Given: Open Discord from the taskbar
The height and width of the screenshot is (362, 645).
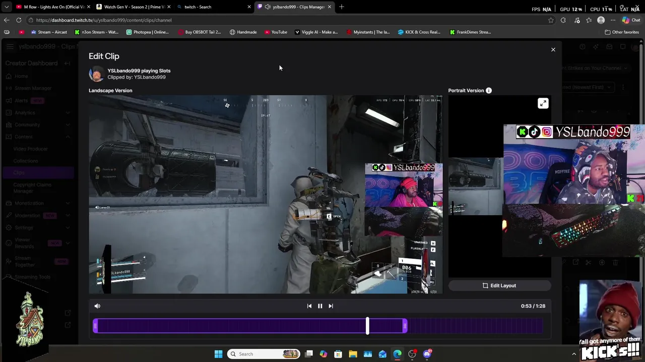Looking at the screenshot, I should click(427, 354).
